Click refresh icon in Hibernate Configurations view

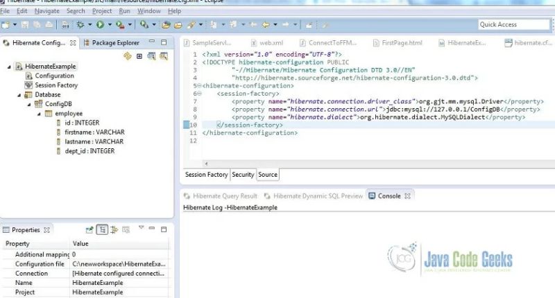click(x=128, y=56)
